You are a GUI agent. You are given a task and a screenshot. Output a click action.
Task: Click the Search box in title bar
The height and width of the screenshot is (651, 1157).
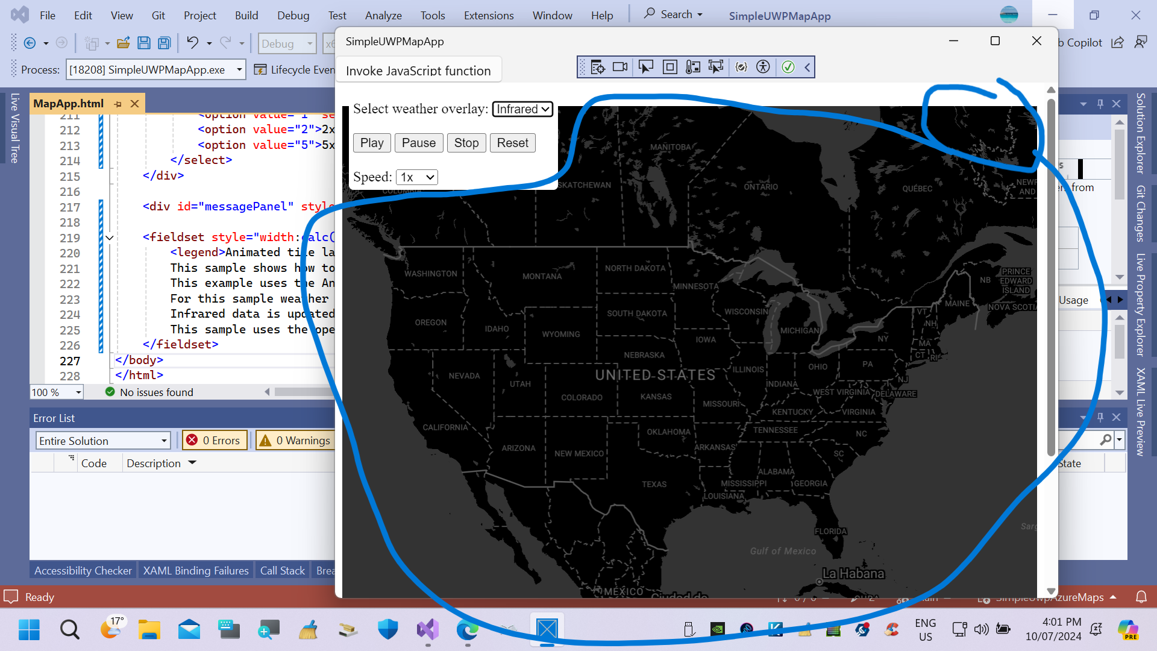[x=673, y=14]
